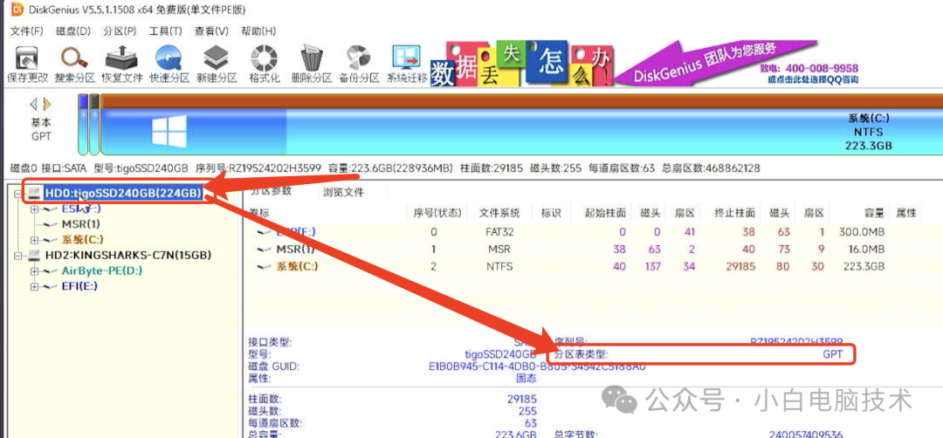Click the 序号(状态) column header

pos(437,213)
